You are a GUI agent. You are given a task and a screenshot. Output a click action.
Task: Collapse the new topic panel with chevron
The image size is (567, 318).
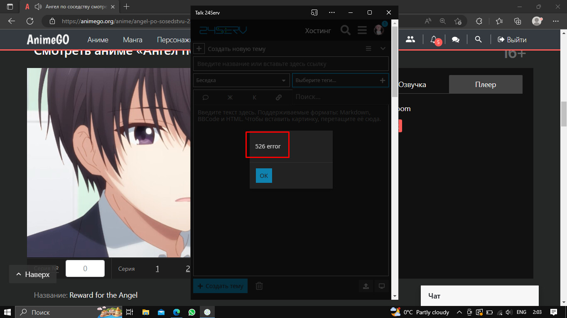(x=383, y=49)
